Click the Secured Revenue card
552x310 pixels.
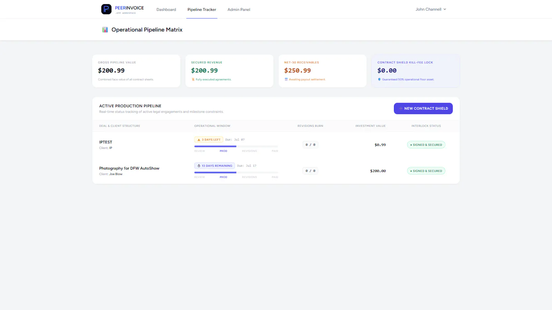point(229,71)
